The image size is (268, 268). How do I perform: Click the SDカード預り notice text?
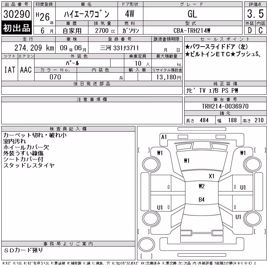coord(23,250)
